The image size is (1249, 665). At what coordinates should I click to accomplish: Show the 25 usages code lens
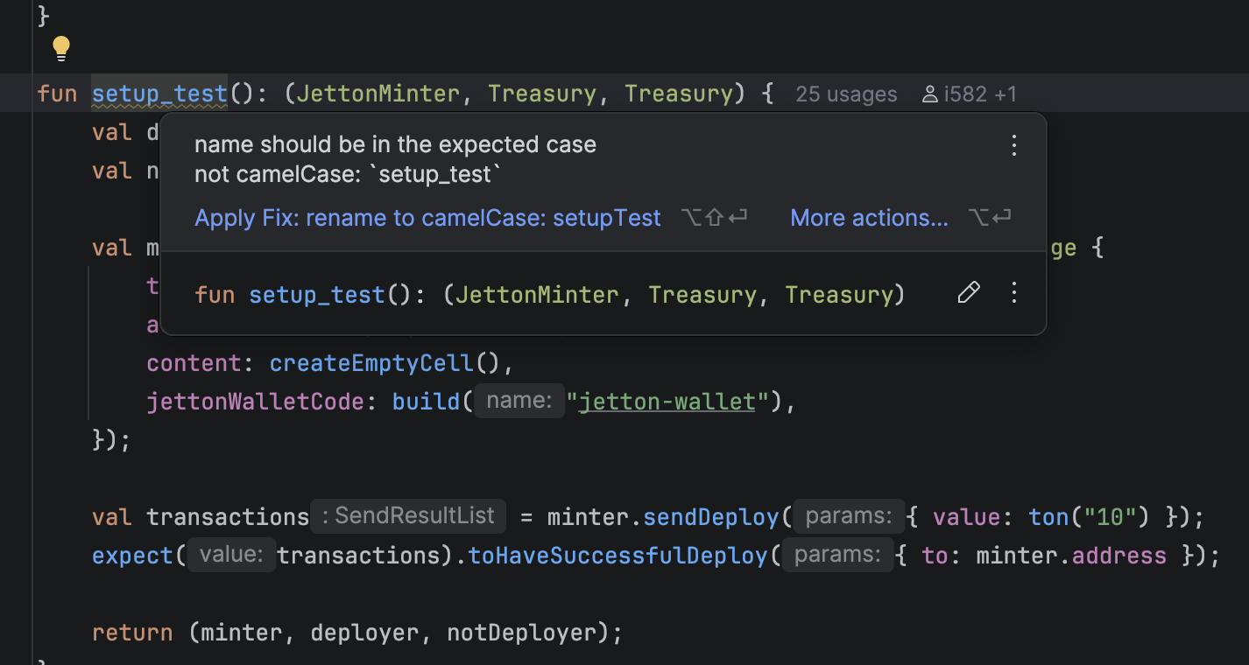click(x=846, y=94)
